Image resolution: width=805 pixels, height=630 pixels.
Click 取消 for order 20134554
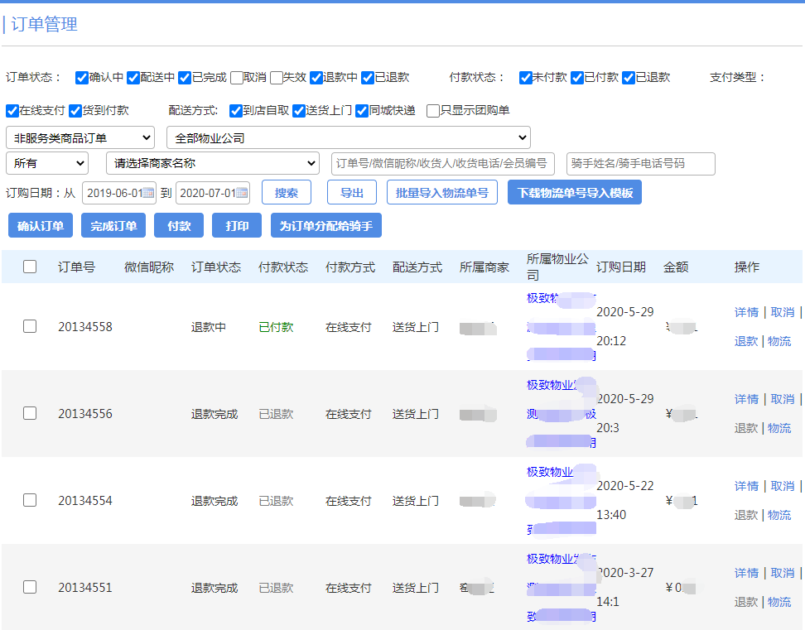[783, 486]
